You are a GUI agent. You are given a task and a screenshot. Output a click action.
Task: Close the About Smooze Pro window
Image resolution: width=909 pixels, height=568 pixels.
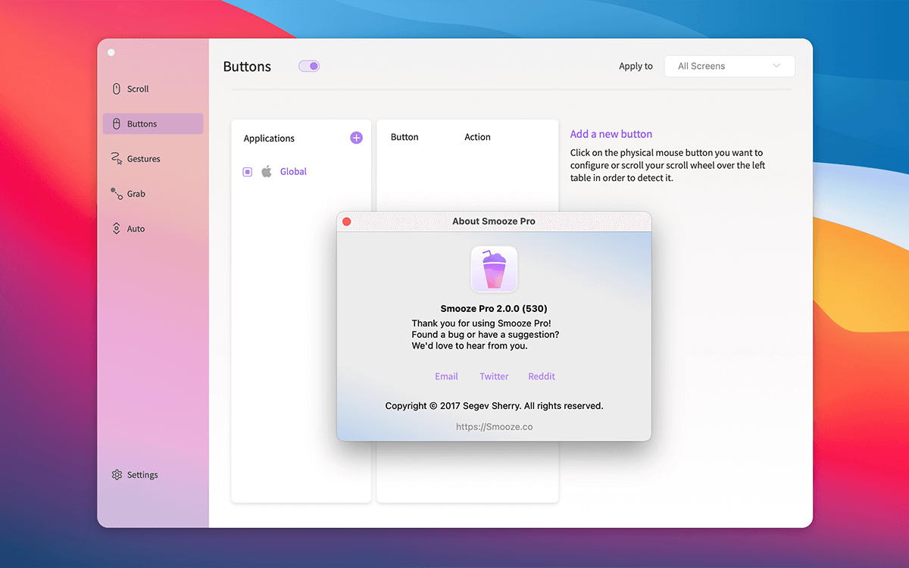coord(347,221)
